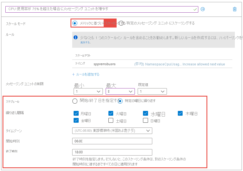243x171 pixels.
Task: Choose repeat on specific days radio option
Action: [120, 101]
